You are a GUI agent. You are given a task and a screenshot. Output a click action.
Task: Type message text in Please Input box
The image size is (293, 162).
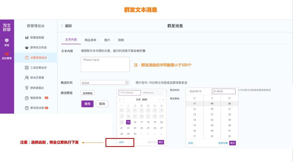pyautogui.click(x=106, y=64)
